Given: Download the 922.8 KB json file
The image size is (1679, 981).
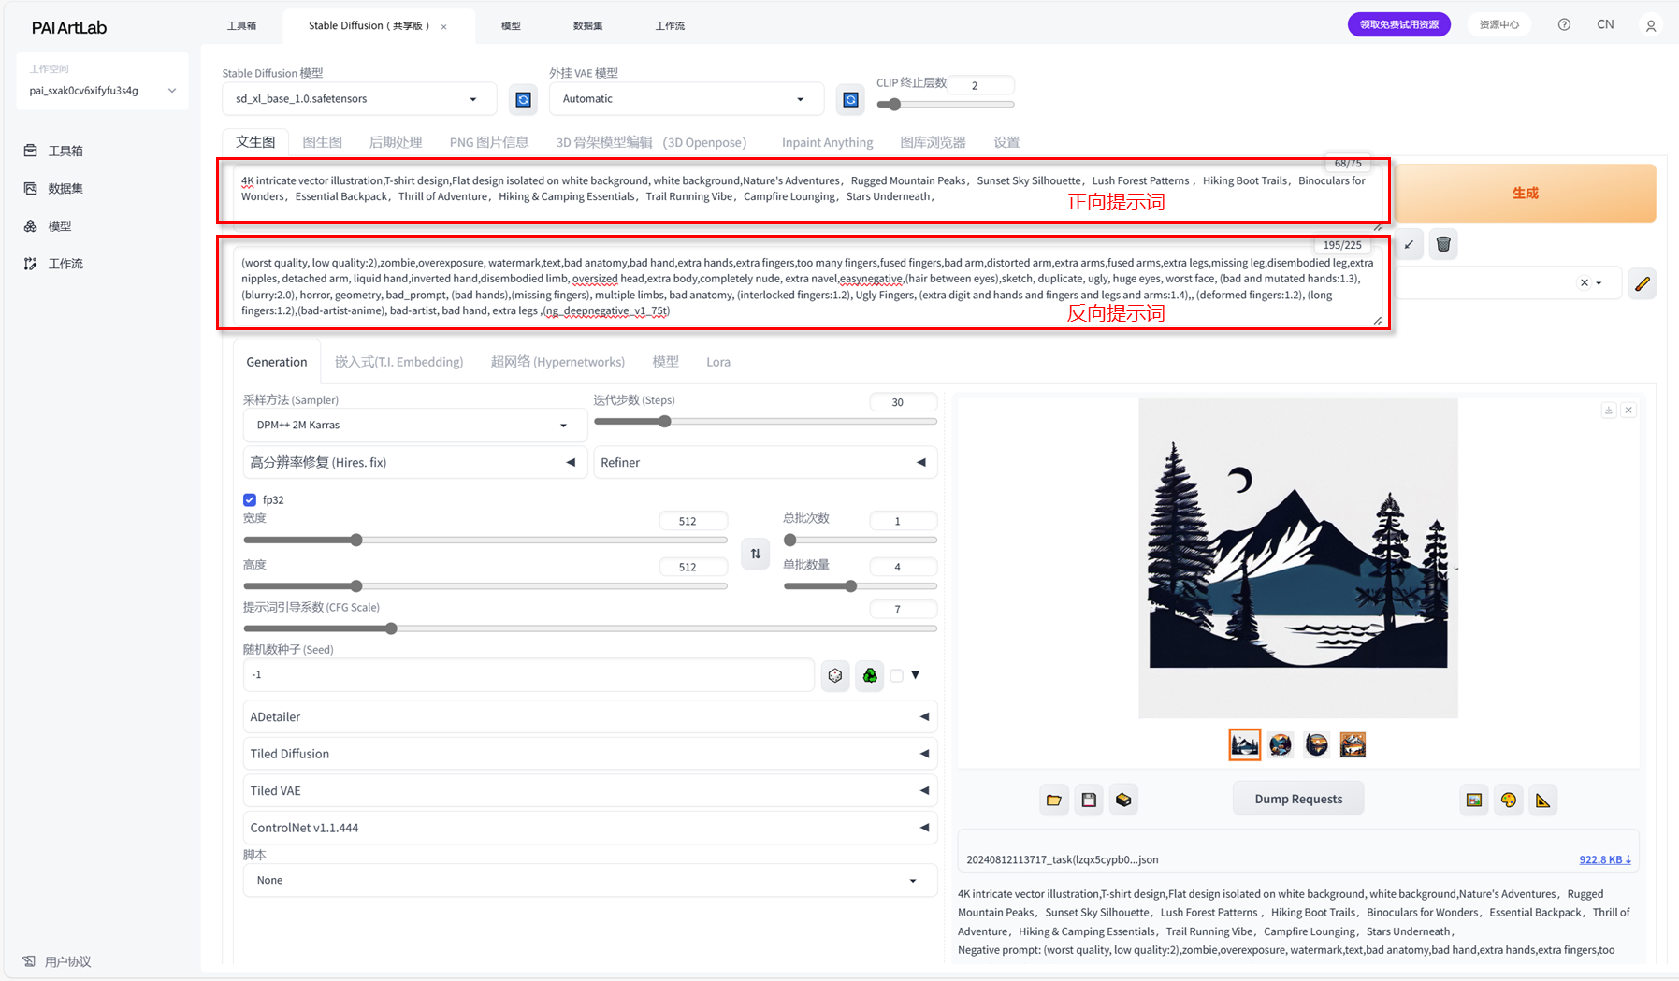Looking at the screenshot, I should [1605, 859].
